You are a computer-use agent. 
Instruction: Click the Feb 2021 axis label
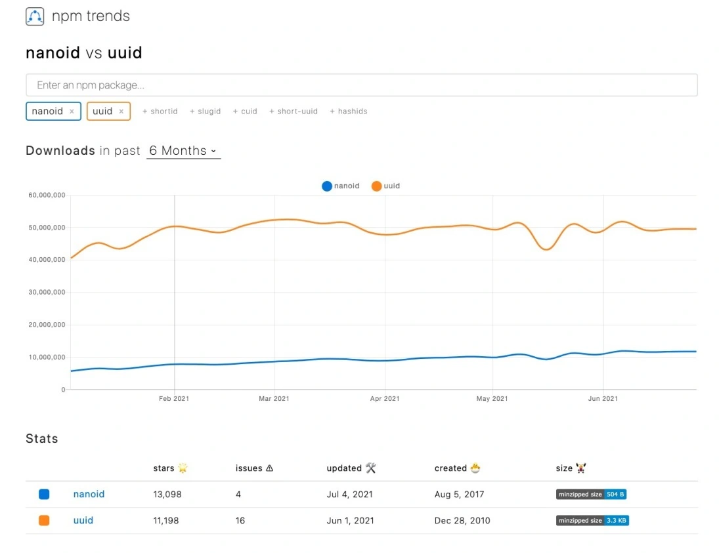tap(174, 399)
